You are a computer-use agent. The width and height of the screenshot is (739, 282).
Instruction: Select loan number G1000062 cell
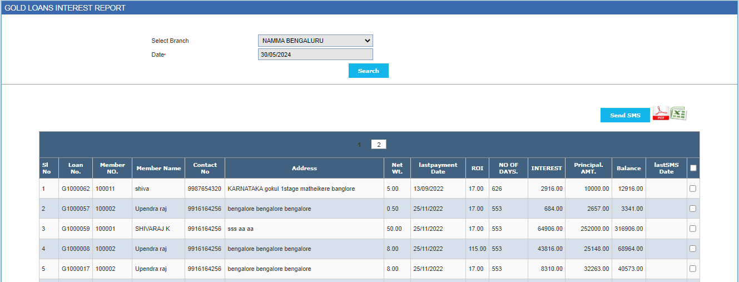point(76,189)
